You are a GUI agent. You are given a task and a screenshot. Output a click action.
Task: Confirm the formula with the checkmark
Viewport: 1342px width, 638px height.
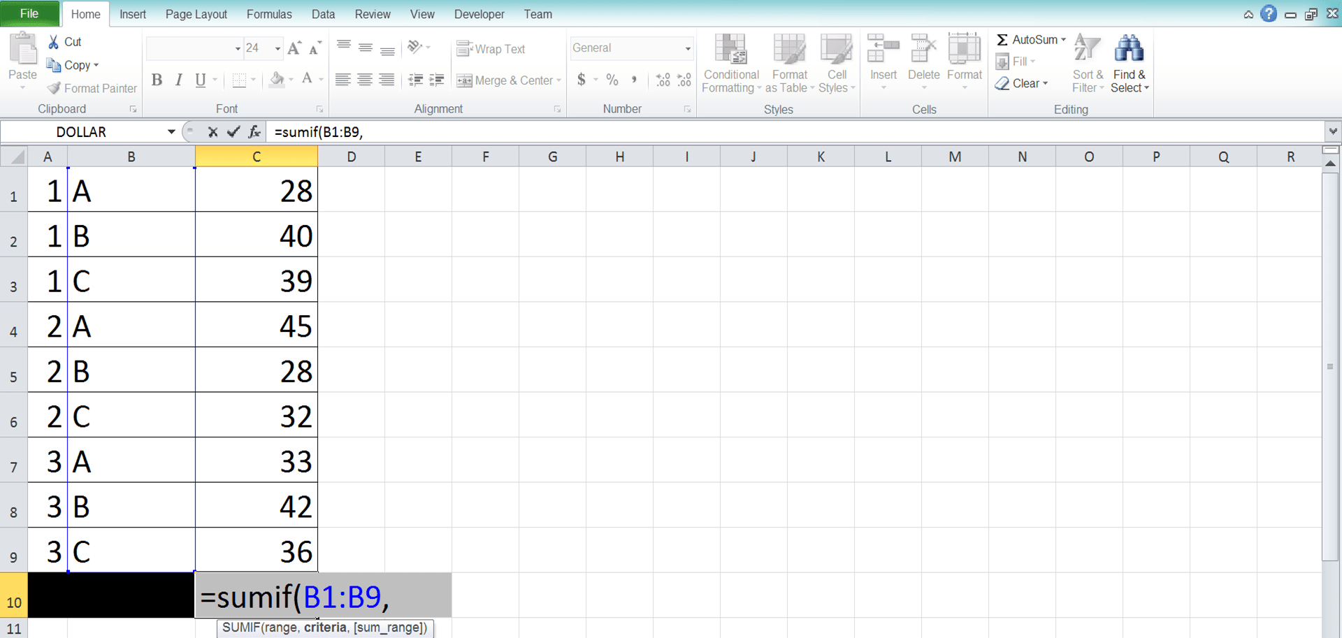coord(233,131)
